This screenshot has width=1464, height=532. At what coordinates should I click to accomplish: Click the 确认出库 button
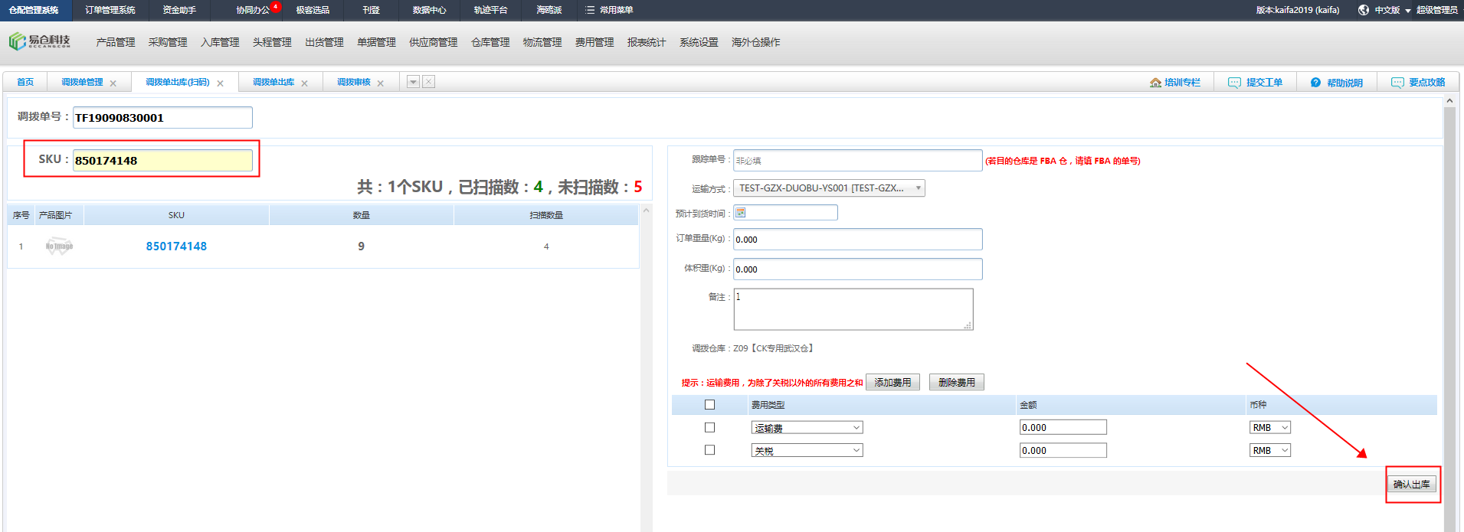1411,485
